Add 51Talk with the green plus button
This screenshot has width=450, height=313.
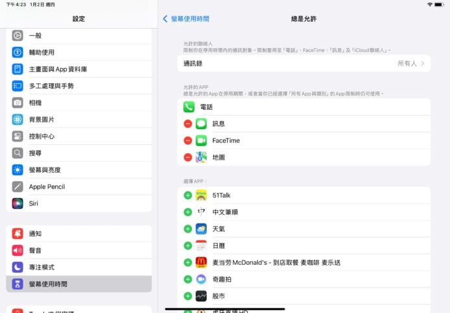click(x=187, y=195)
